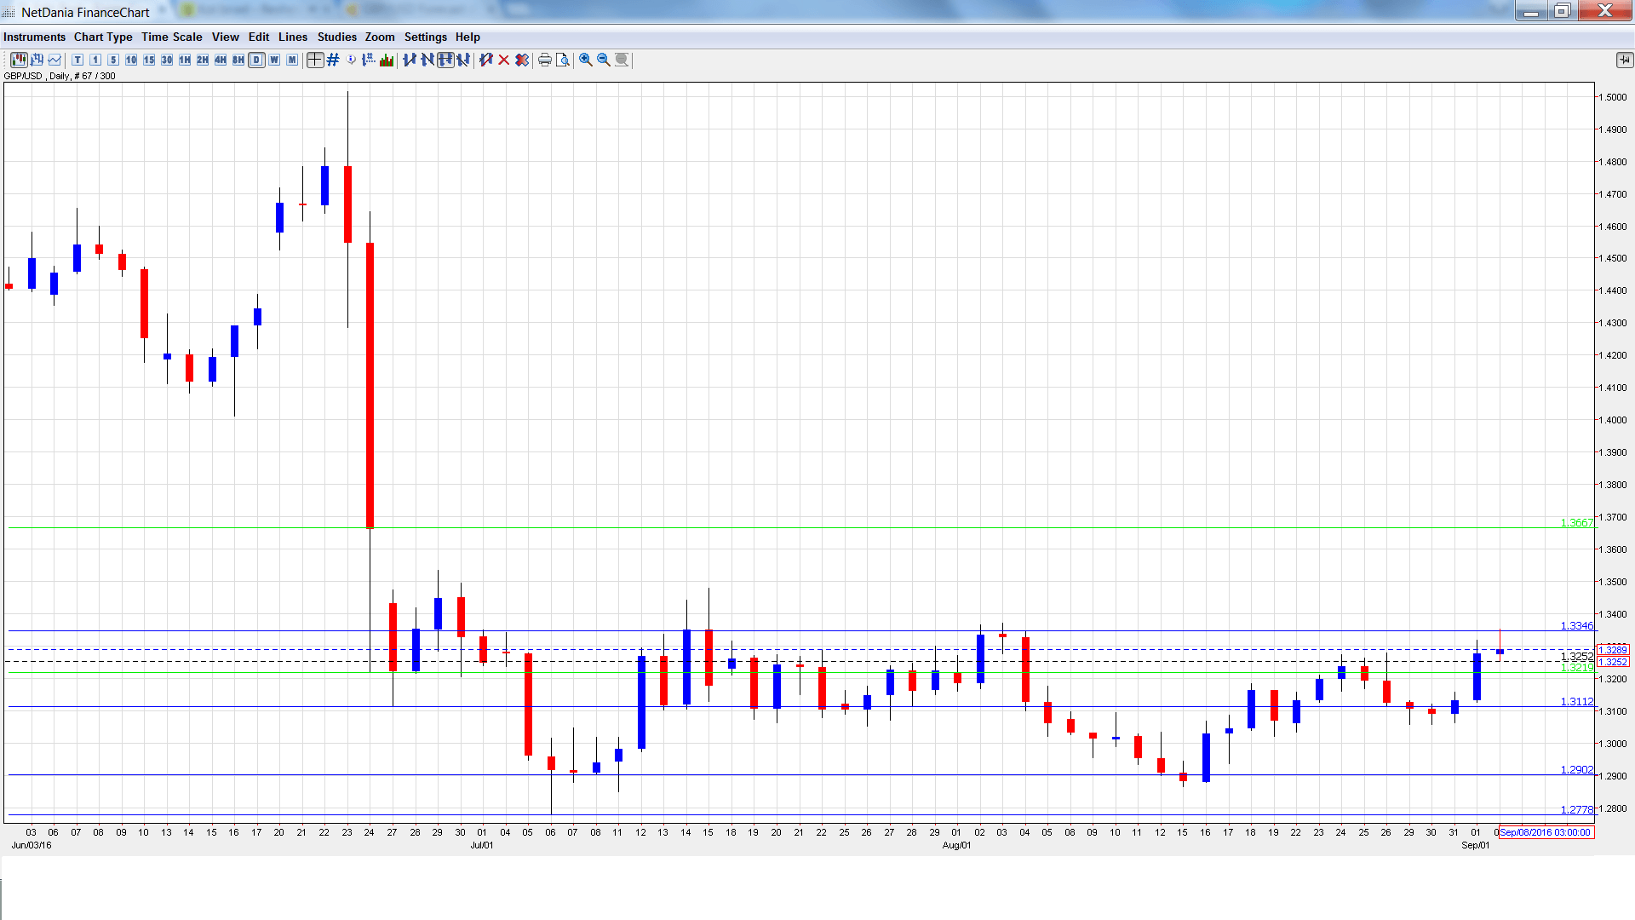
Task: Delete selected line with red X
Action: 504,60
